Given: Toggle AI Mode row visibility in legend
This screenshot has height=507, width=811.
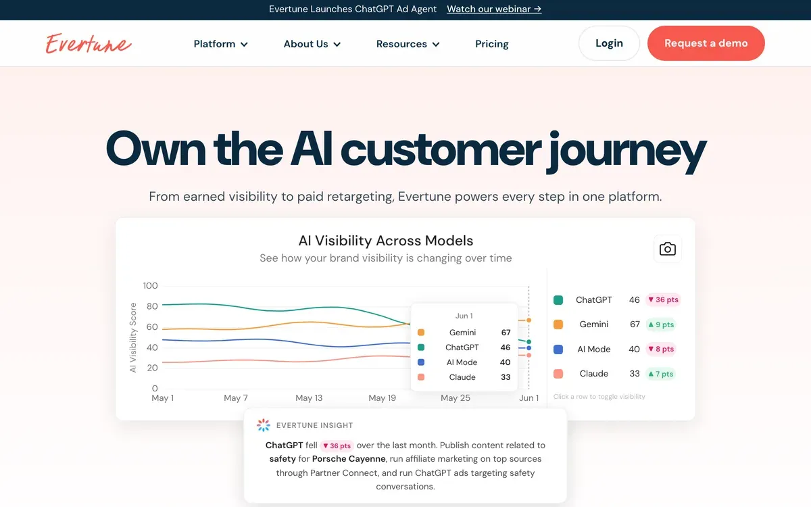Looking at the screenshot, I should tap(617, 349).
